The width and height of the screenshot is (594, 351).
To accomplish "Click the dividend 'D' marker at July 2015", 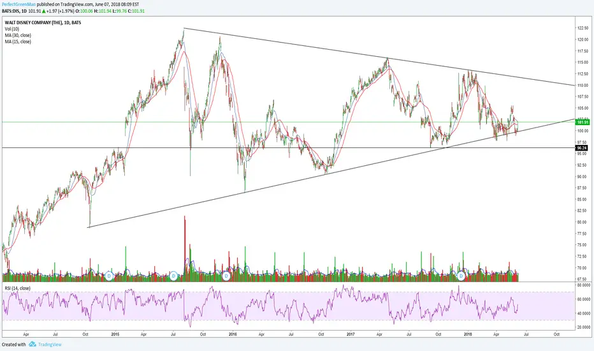I will coord(174,276).
